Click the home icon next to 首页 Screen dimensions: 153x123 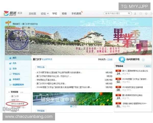tap(10, 58)
